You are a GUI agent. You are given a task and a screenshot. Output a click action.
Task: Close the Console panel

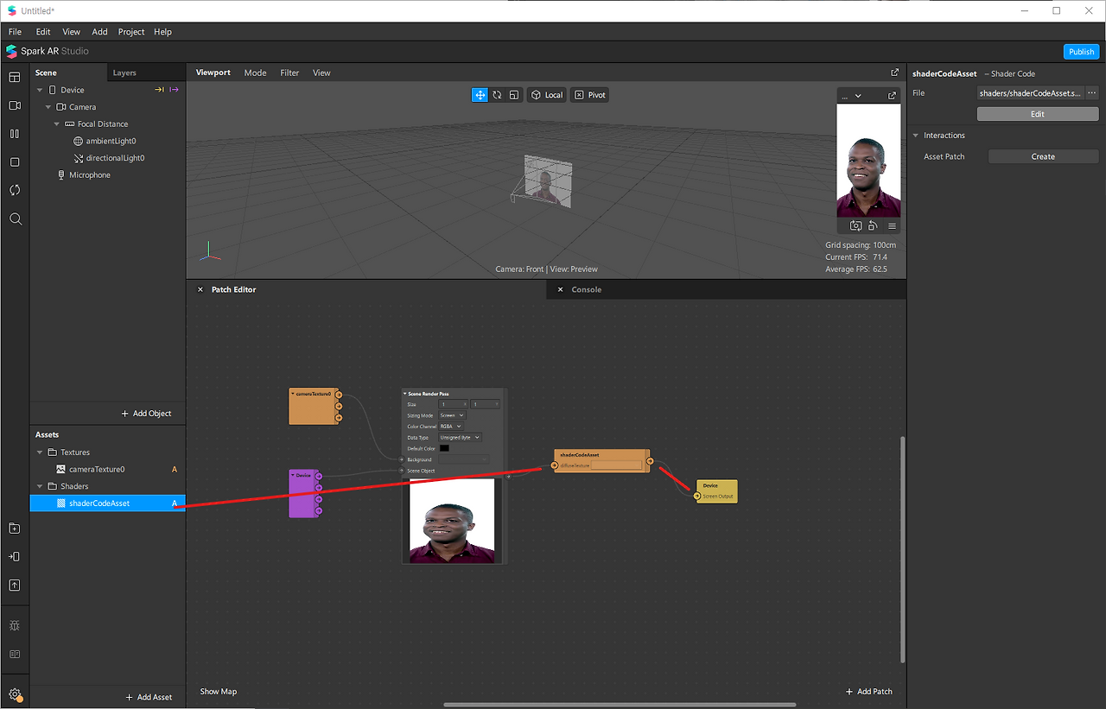point(560,290)
